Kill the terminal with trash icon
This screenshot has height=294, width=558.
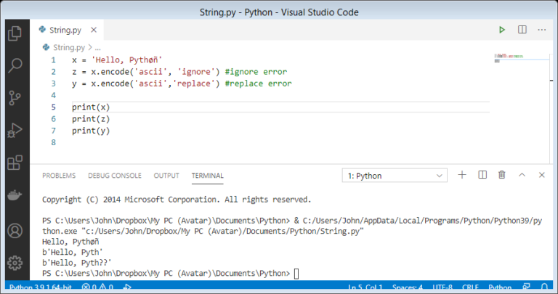501,175
